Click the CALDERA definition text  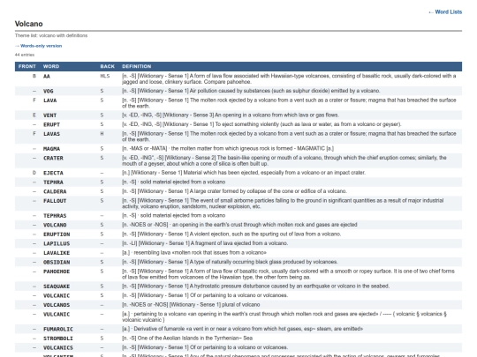235,191
